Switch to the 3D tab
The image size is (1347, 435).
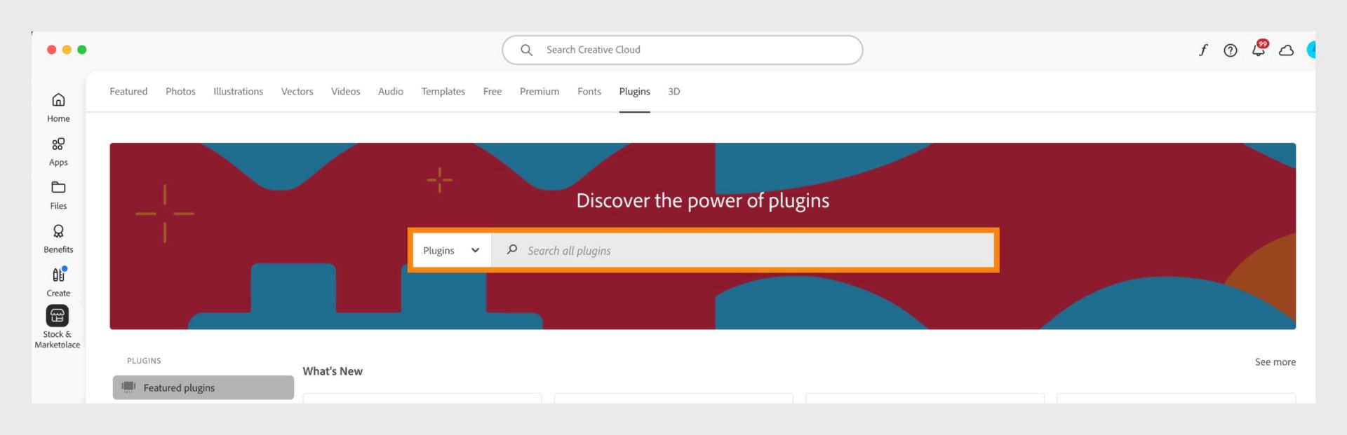point(673,91)
